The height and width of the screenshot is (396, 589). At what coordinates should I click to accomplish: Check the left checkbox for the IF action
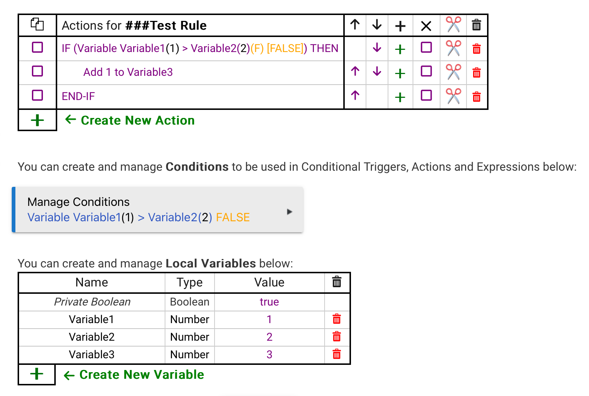(37, 48)
